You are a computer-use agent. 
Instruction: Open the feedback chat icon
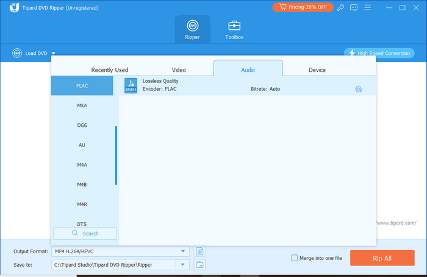coord(354,7)
